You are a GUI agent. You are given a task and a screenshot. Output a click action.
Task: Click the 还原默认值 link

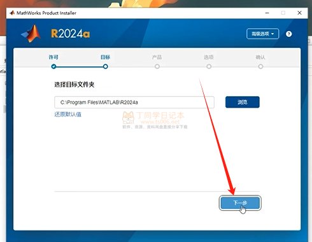[x=68, y=115]
